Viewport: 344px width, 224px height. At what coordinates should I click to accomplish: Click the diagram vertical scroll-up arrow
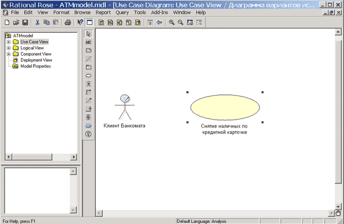[338, 32]
